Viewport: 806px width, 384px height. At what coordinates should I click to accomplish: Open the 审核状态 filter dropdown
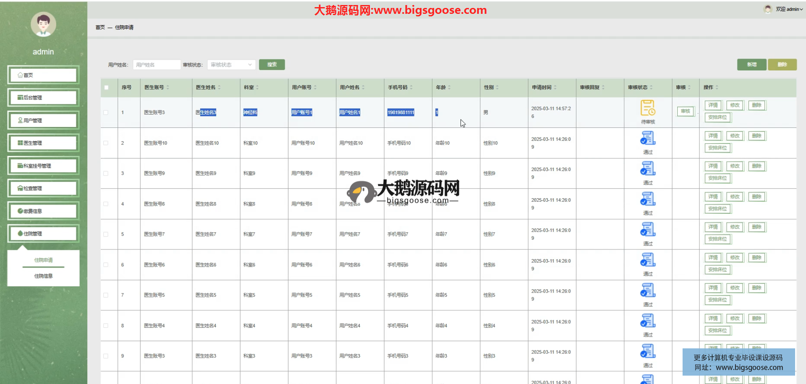pyautogui.click(x=231, y=65)
